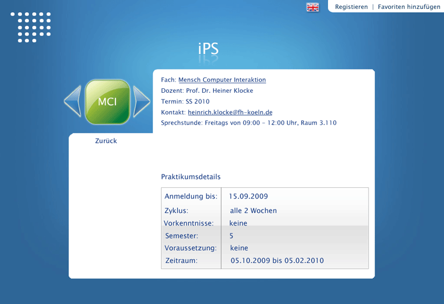Screen dimensions: 444x304
Task: Switch language using the British flag icon
Action: [x=312, y=7]
